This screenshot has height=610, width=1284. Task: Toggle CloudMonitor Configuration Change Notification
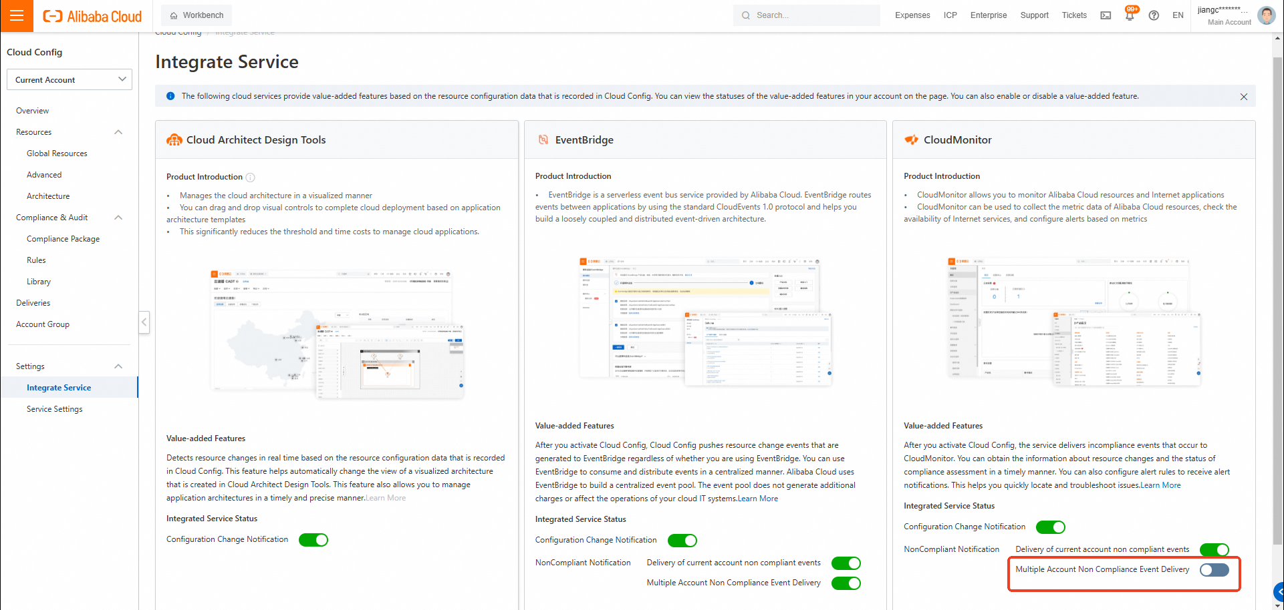[x=1051, y=527]
